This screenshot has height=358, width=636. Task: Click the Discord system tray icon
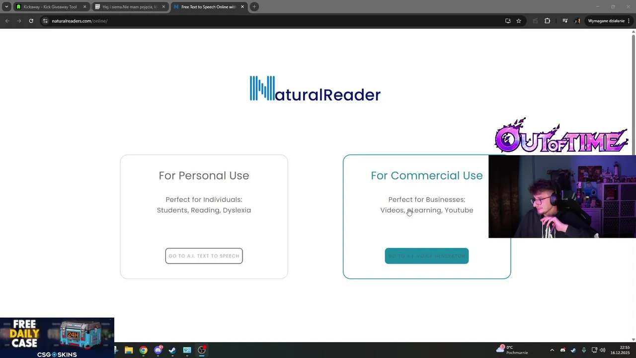click(562, 350)
